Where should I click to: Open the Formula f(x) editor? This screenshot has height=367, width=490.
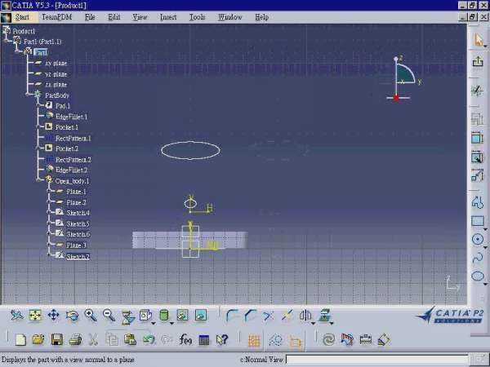click(185, 339)
